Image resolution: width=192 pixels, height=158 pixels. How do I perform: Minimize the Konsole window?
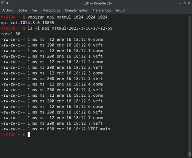[180, 3]
